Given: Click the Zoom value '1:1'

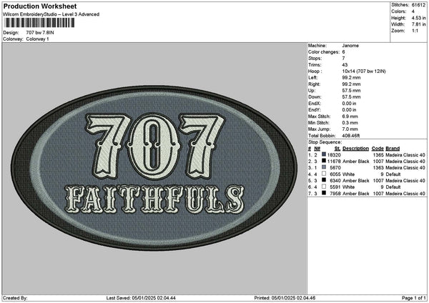Looking at the screenshot, I should pyautogui.click(x=415, y=31).
